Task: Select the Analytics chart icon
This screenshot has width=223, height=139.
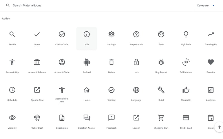Action: tap(211, 90)
